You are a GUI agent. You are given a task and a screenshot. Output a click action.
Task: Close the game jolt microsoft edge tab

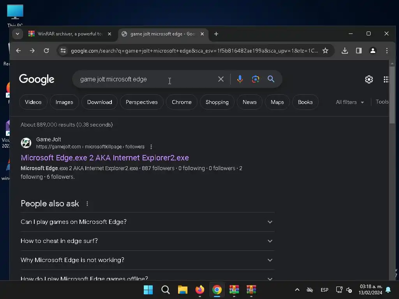pyautogui.click(x=202, y=34)
